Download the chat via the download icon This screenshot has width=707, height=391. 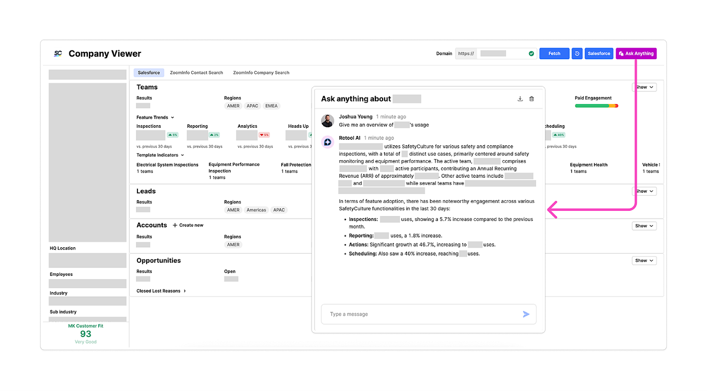click(520, 99)
